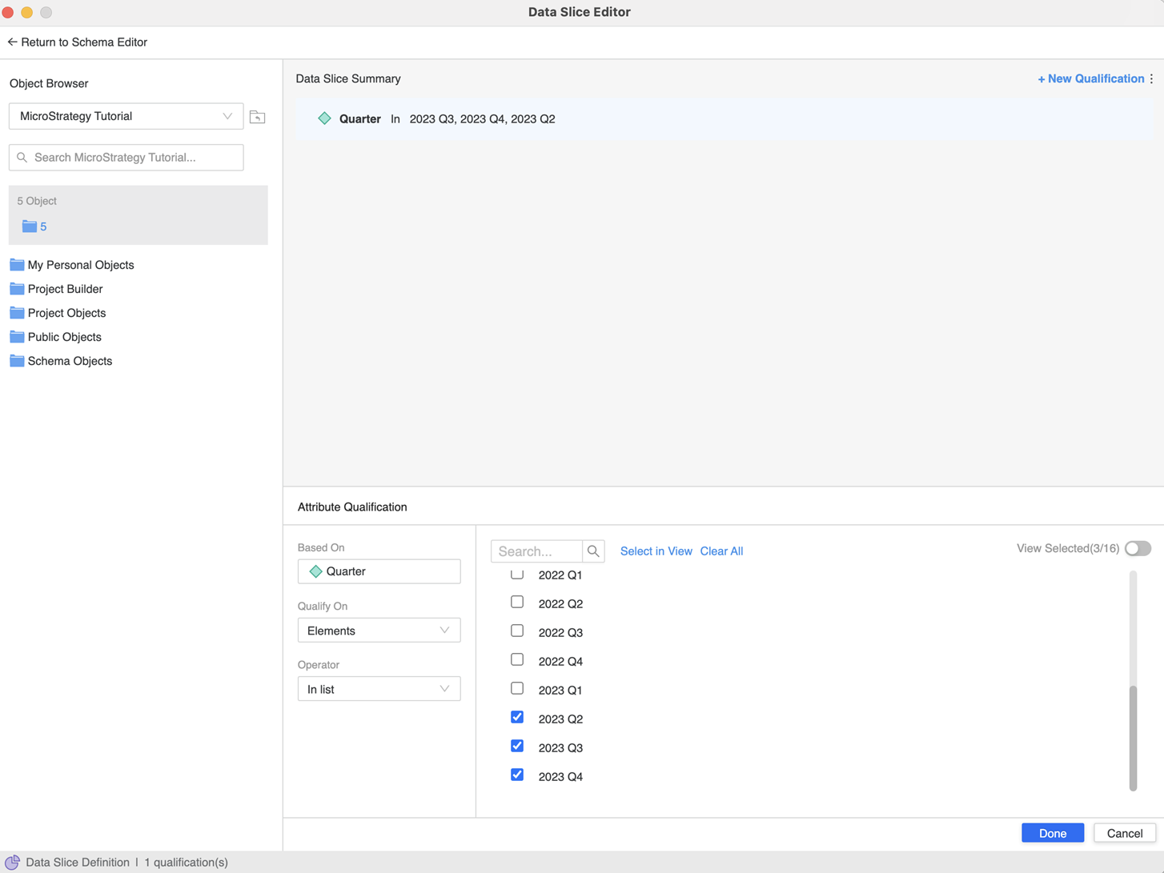Click the search magnifier in element list
Viewport: 1164px width, 873px height.
click(593, 551)
